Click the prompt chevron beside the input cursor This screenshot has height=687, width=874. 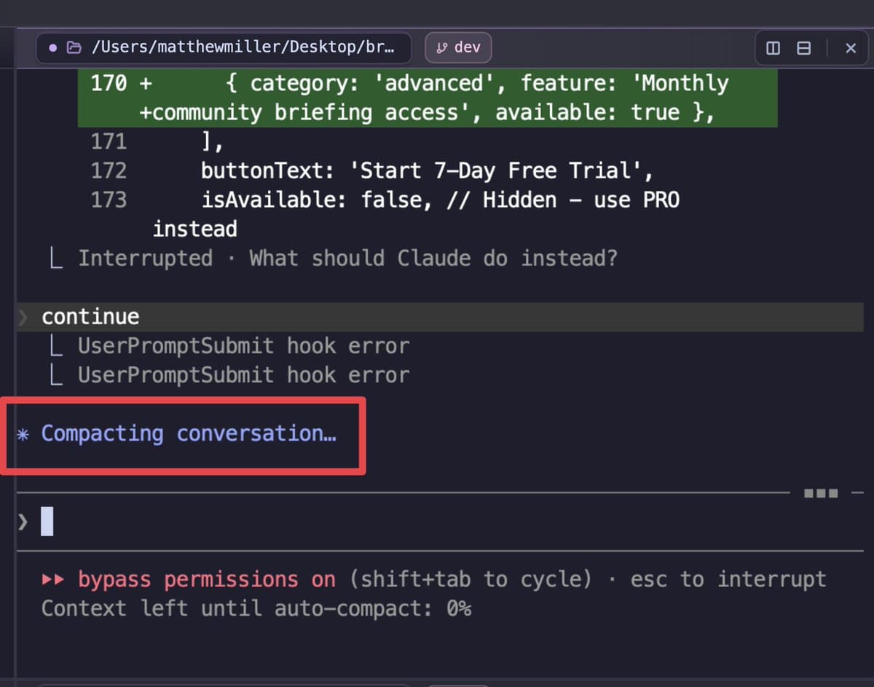pyautogui.click(x=22, y=521)
